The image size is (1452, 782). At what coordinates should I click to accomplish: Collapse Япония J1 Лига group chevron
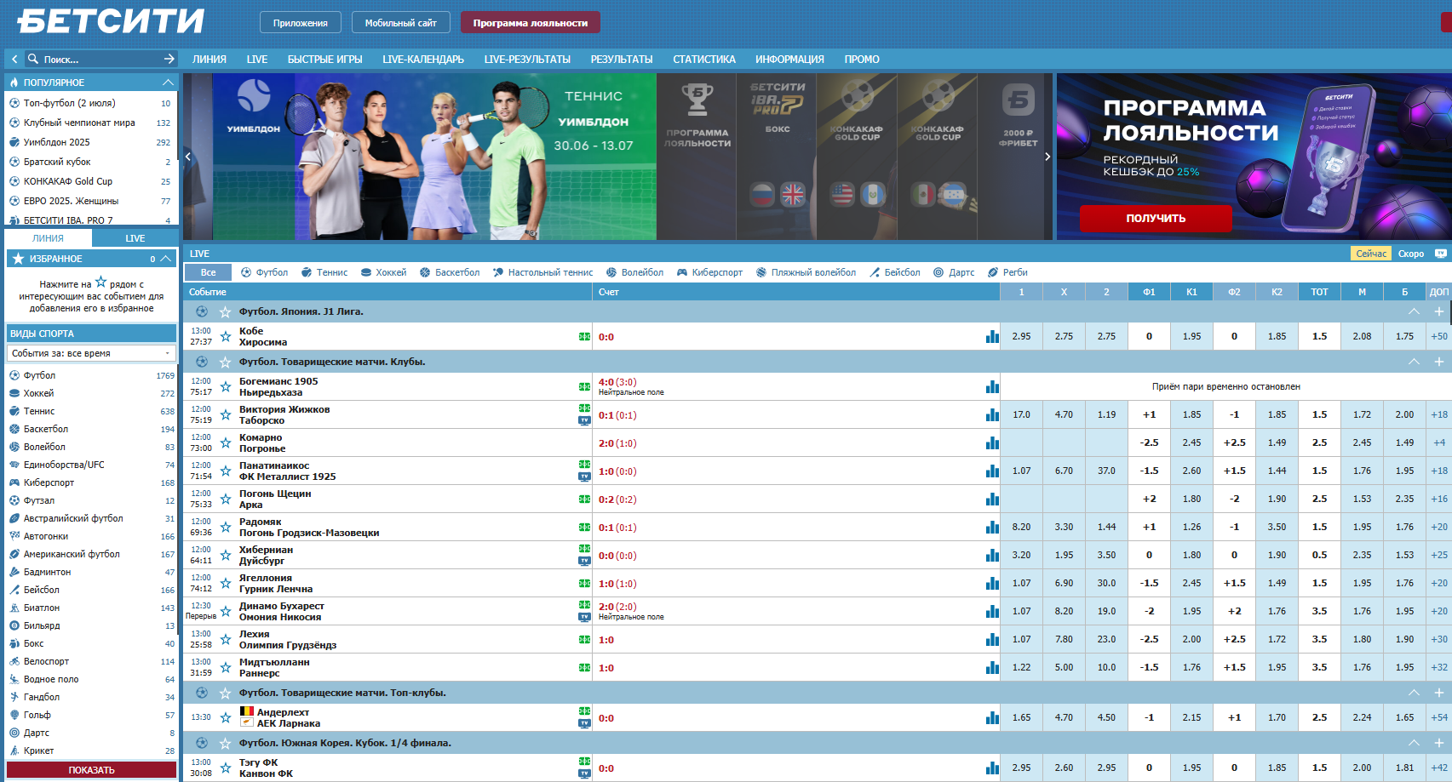click(1414, 311)
